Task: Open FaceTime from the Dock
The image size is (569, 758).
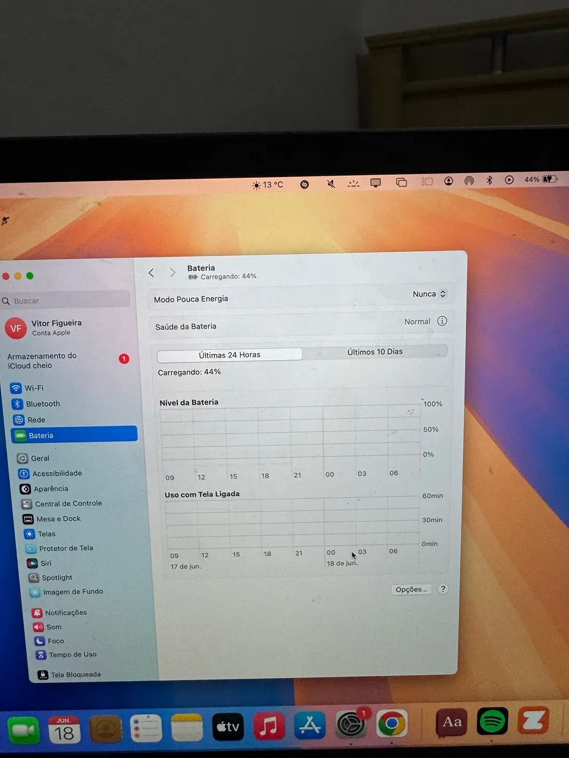Action: click(x=23, y=730)
